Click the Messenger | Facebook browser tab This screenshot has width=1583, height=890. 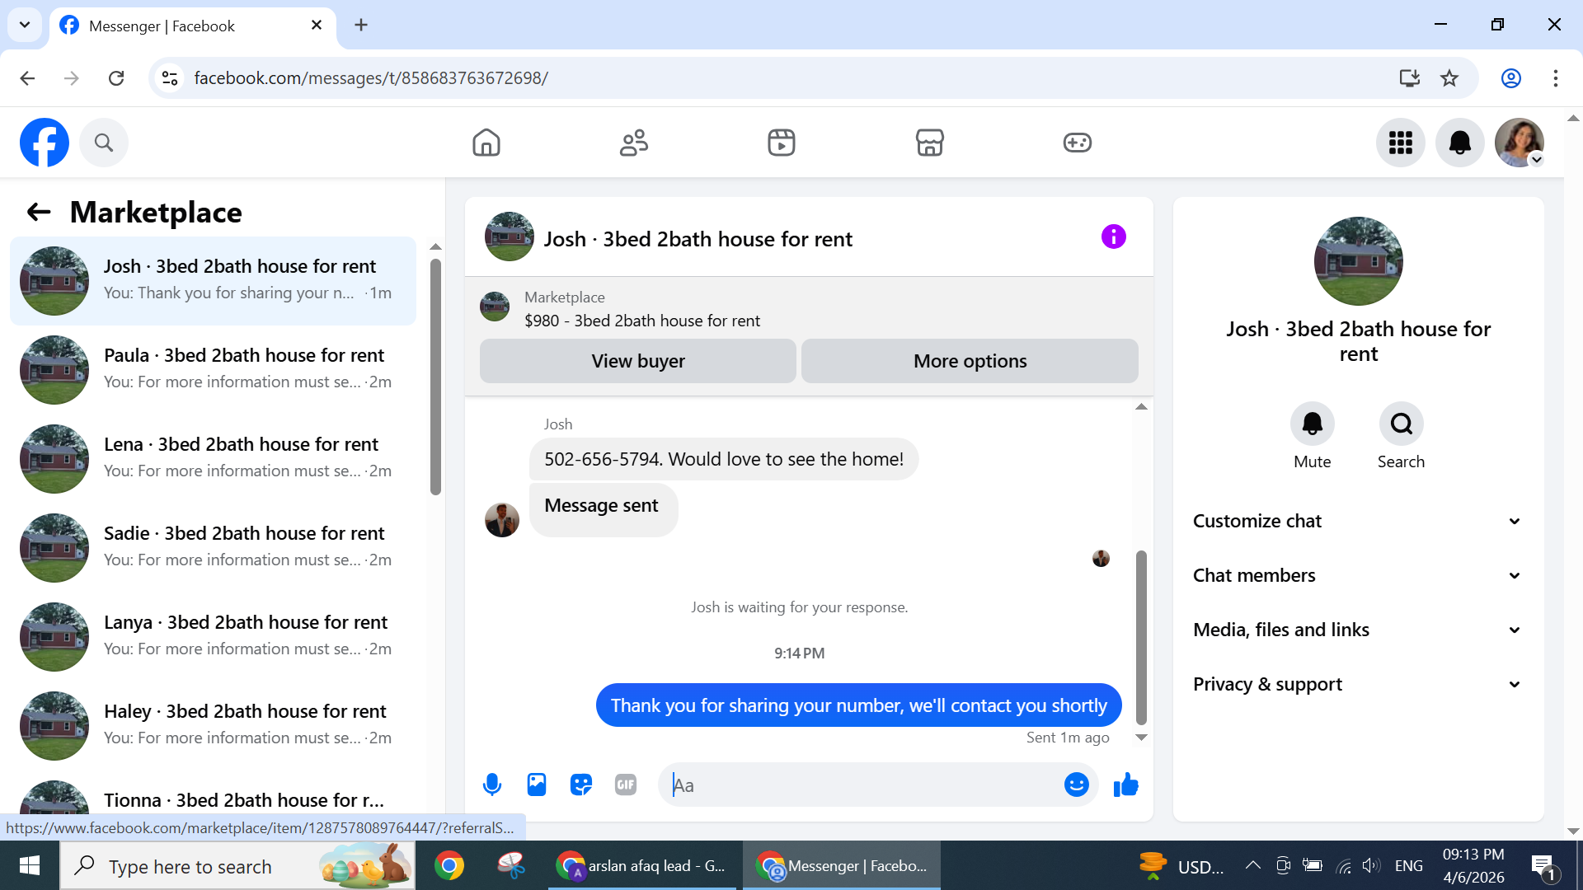tap(193, 26)
